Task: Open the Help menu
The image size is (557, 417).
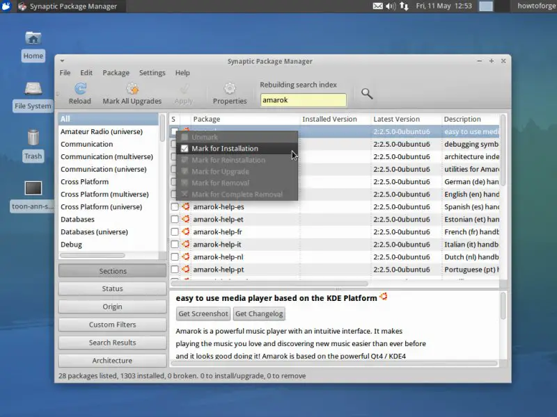Action: pyautogui.click(x=182, y=73)
